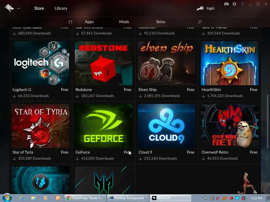The height and width of the screenshot is (202, 270).
Task: Click 182,267 Downloads text
Action: pyautogui.click(x=98, y=96)
